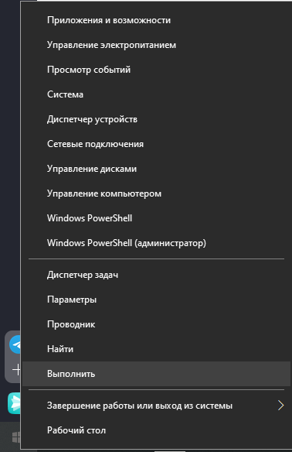Open the Windows Start button
The width and height of the screenshot is (292, 452).
point(15,437)
